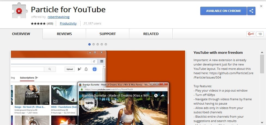Select the first carousel dot
The width and height of the screenshot is (266, 125).
pos(90,44)
